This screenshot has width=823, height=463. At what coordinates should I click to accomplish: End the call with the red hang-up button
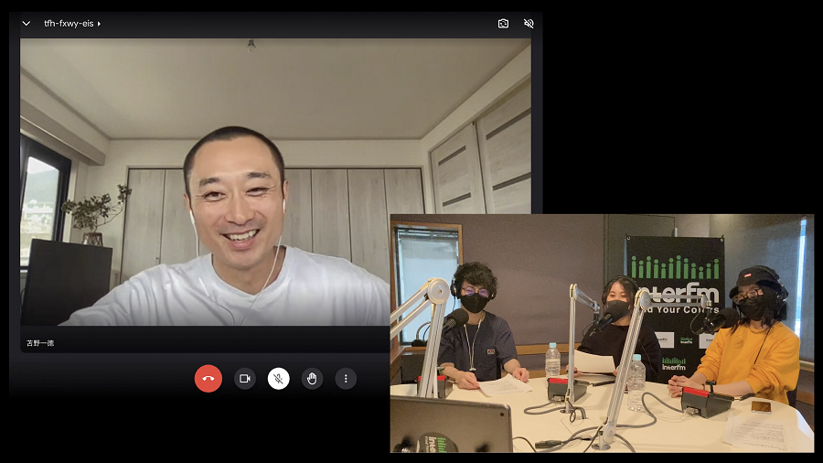click(208, 378)
